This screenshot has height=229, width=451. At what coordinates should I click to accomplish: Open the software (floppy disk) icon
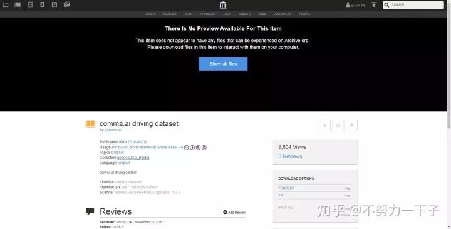click(x=54, y=4)
